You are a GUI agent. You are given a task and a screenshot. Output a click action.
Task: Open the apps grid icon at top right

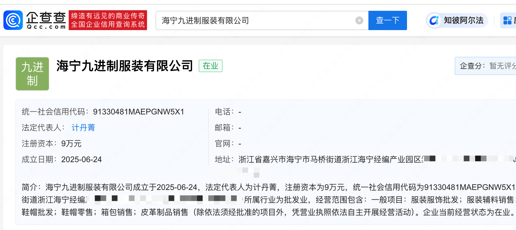click(507, 20)
